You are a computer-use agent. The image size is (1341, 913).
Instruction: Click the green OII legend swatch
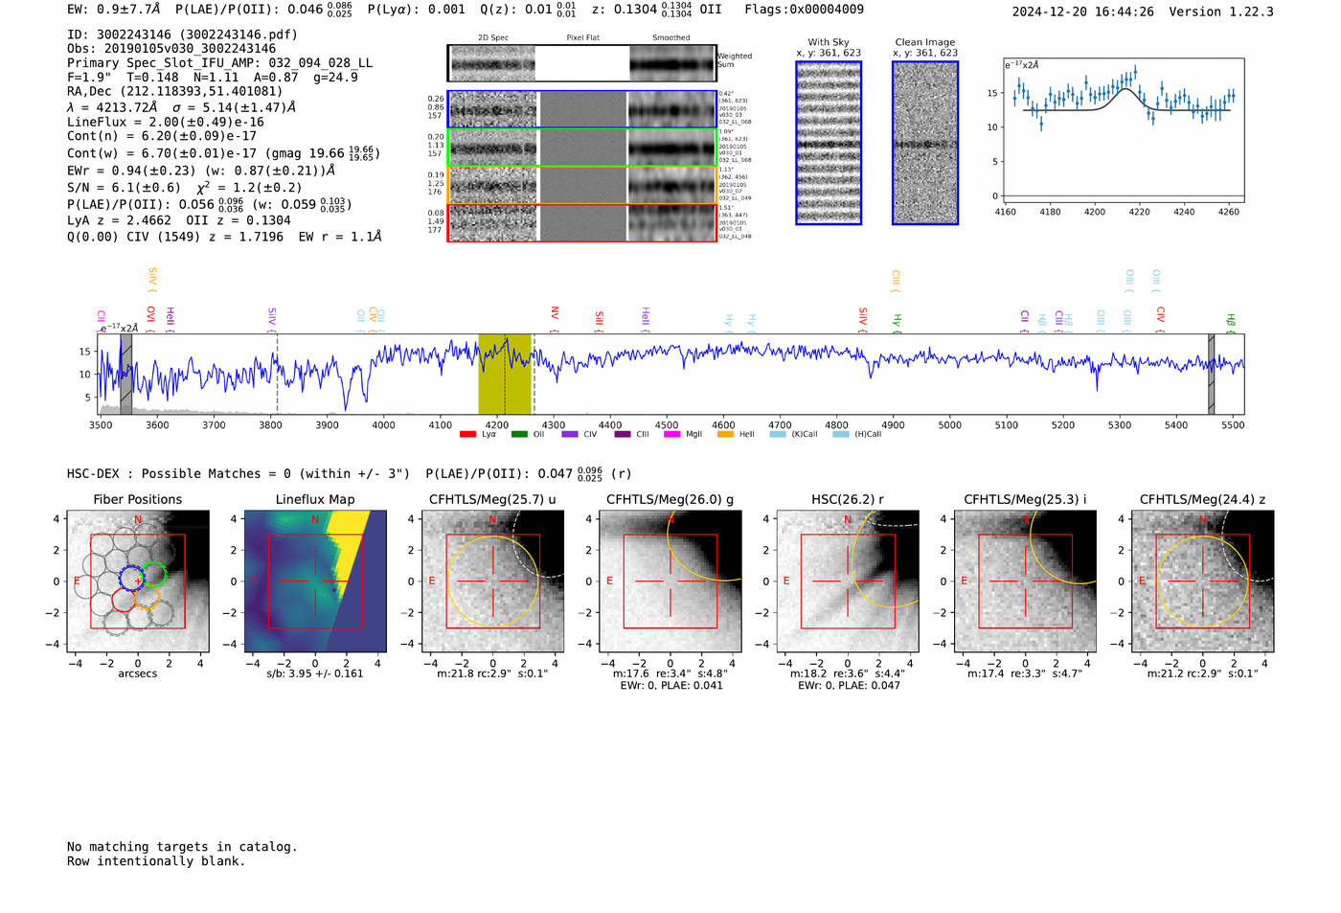[519, 434]
